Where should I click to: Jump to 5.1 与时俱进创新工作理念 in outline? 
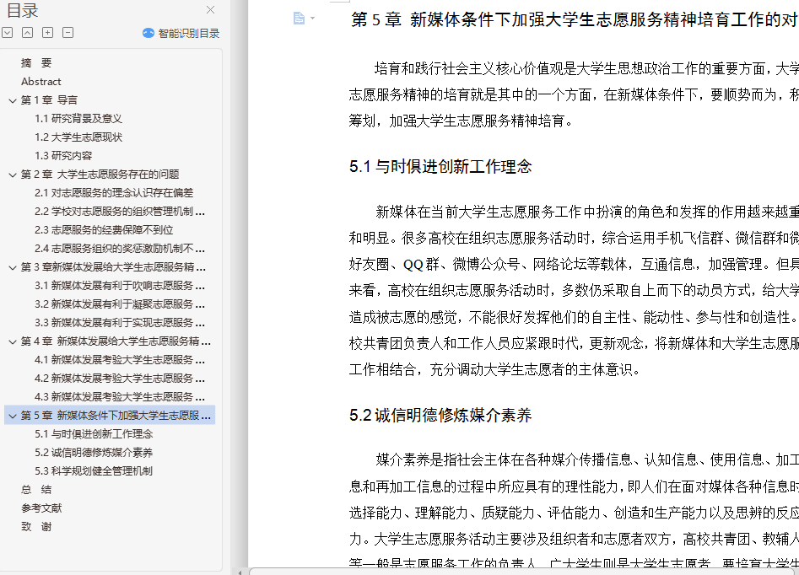tap(94, 434)
